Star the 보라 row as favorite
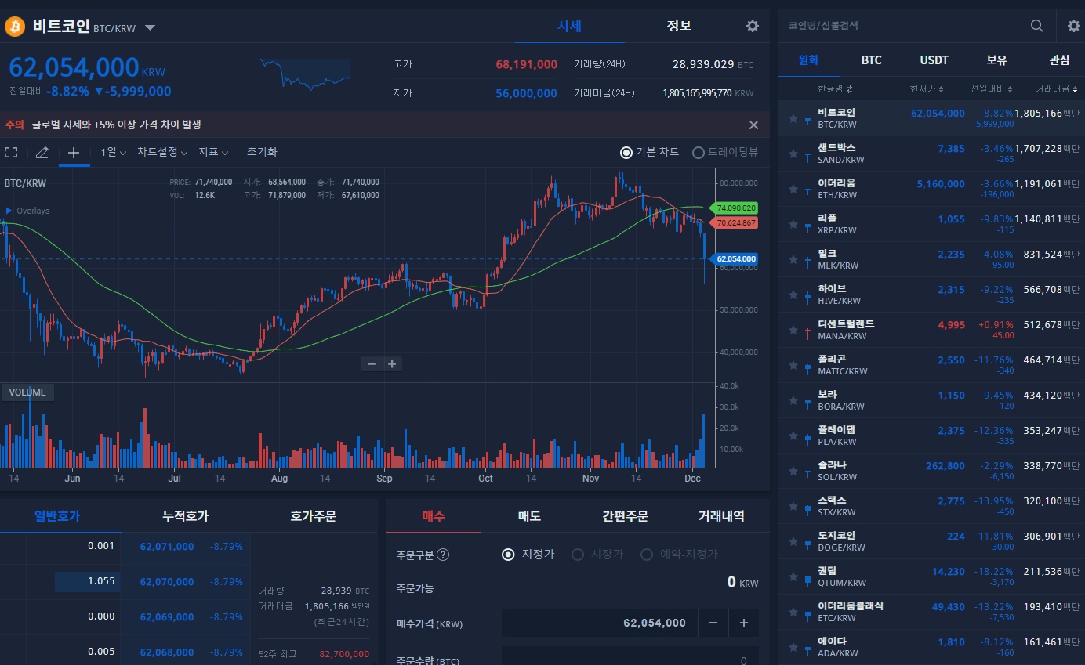This screenshot has height=665, width=1085. coord(793,401)
